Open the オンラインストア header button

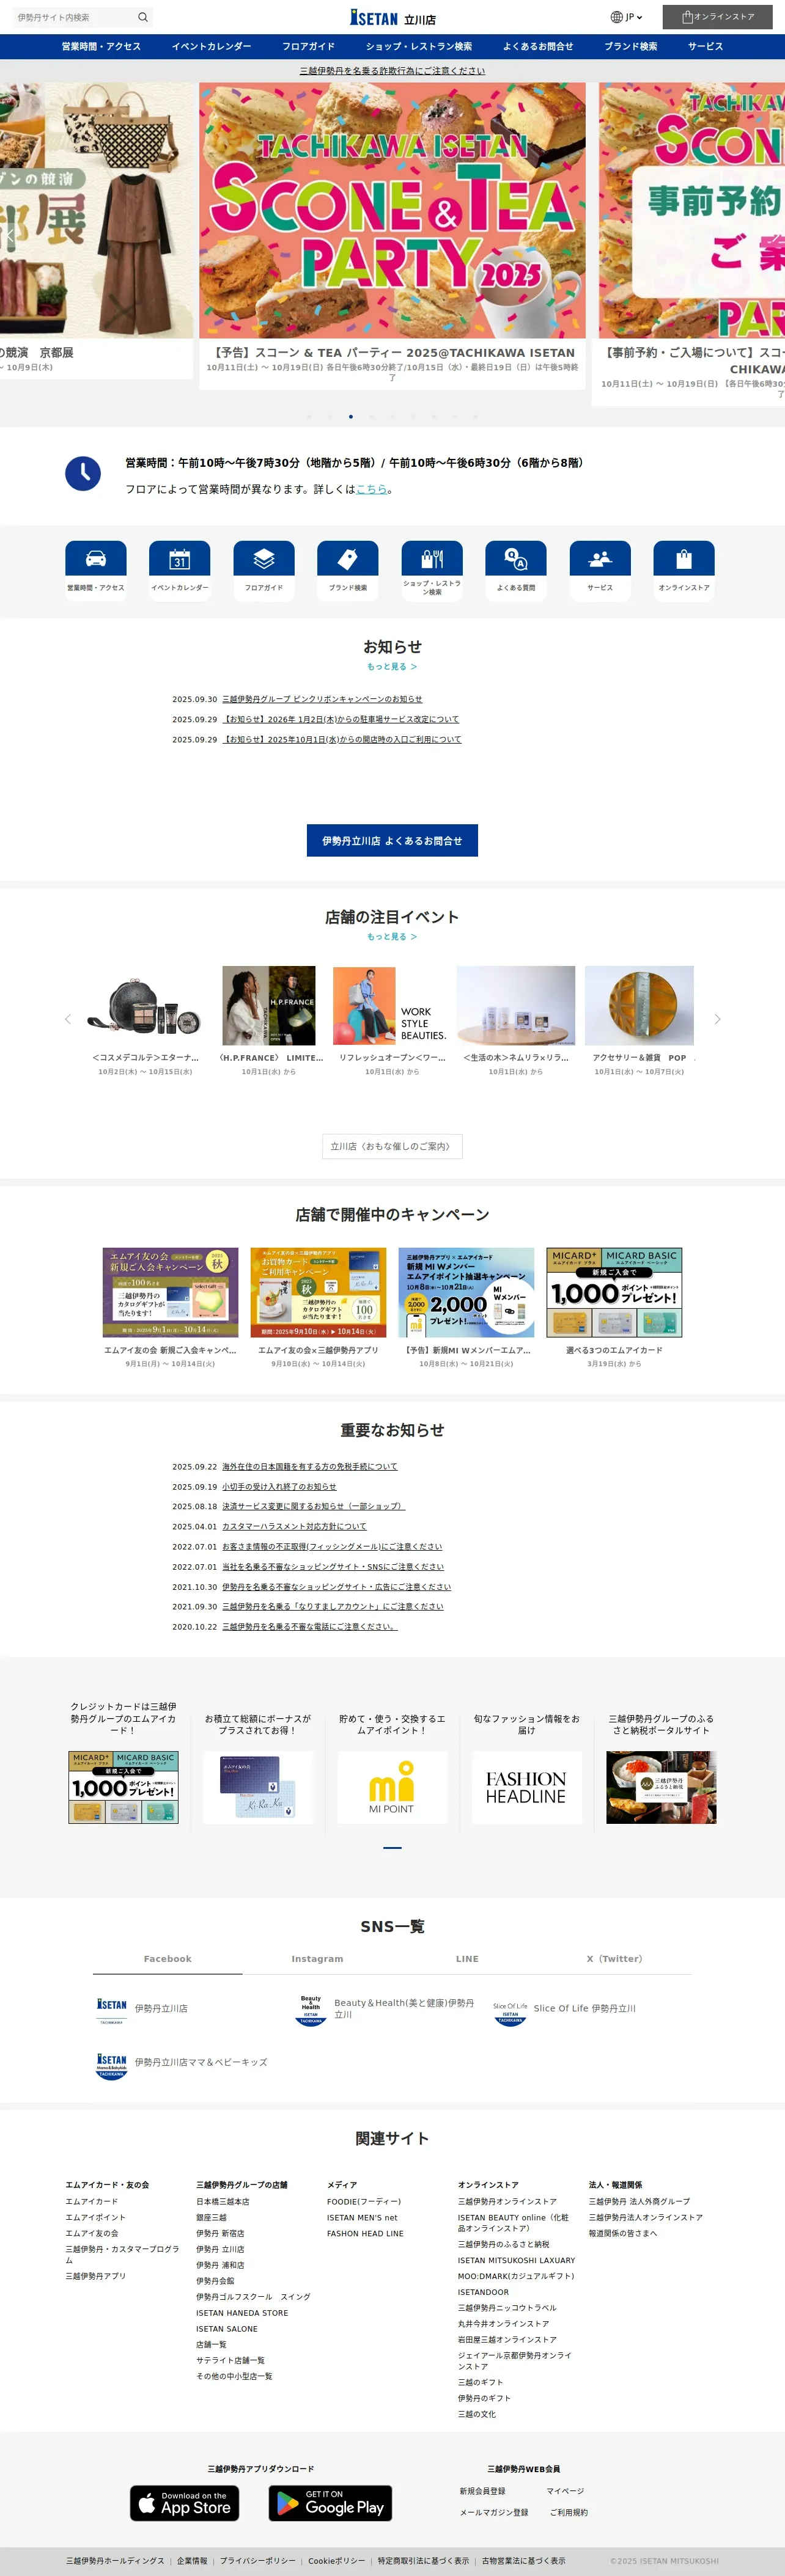[717, 17]
